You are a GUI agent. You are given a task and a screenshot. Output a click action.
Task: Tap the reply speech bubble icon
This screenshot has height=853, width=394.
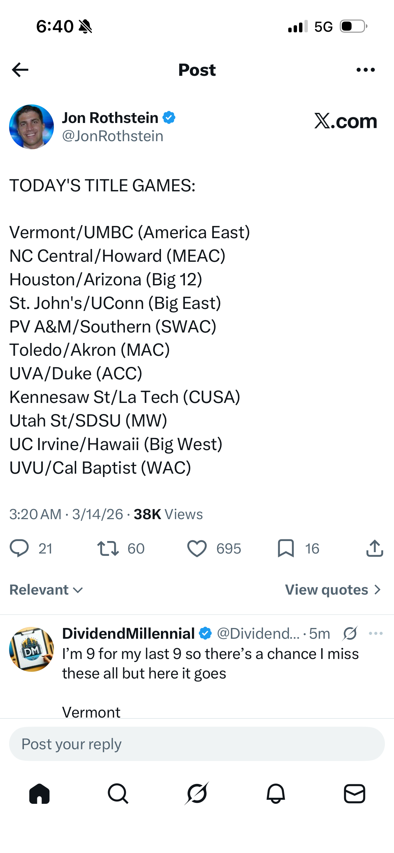(x=19, y=548)
